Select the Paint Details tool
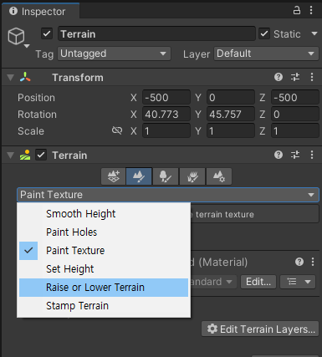 pos(192,176)
